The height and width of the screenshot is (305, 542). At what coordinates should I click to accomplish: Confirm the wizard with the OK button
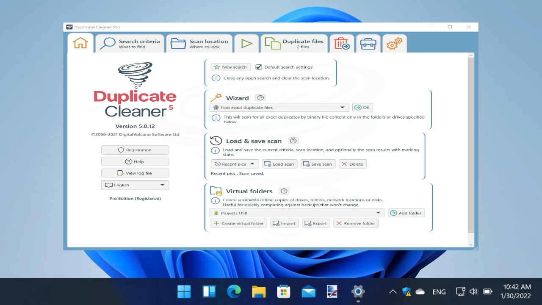[362, 108]
